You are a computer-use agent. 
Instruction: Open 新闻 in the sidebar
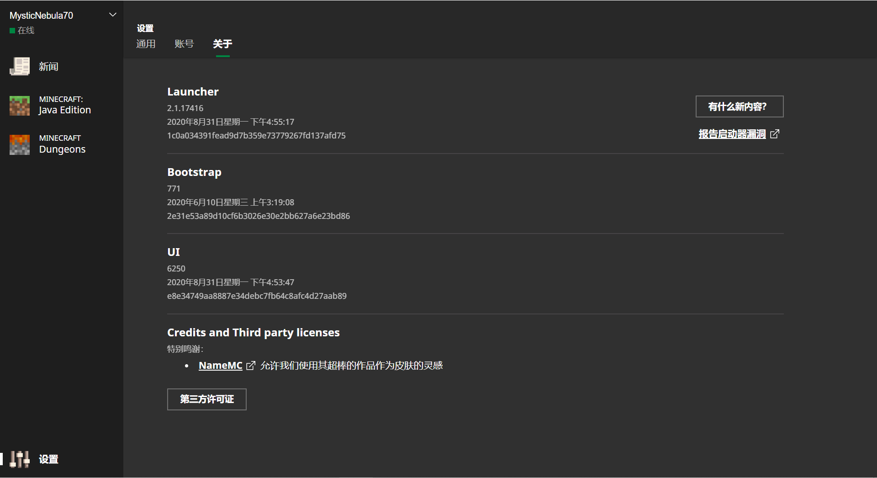tap(48, 67)
